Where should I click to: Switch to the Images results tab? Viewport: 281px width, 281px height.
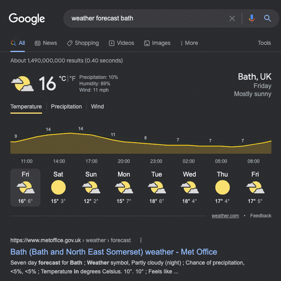[x=157, y=43]
